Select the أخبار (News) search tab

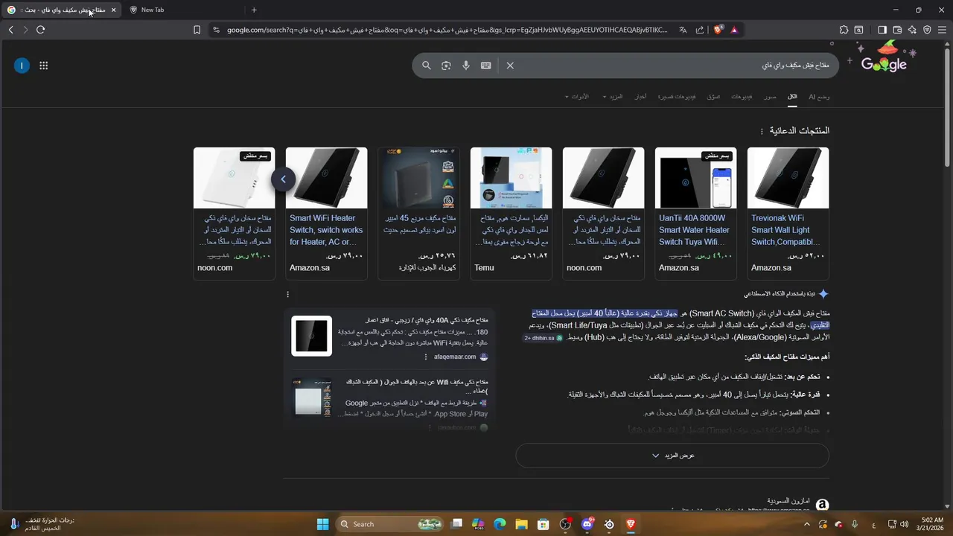tap(640, 97)
